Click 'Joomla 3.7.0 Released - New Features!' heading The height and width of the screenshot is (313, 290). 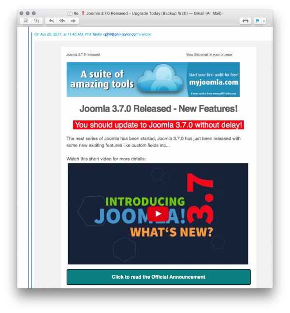click(x=159, y=108)
